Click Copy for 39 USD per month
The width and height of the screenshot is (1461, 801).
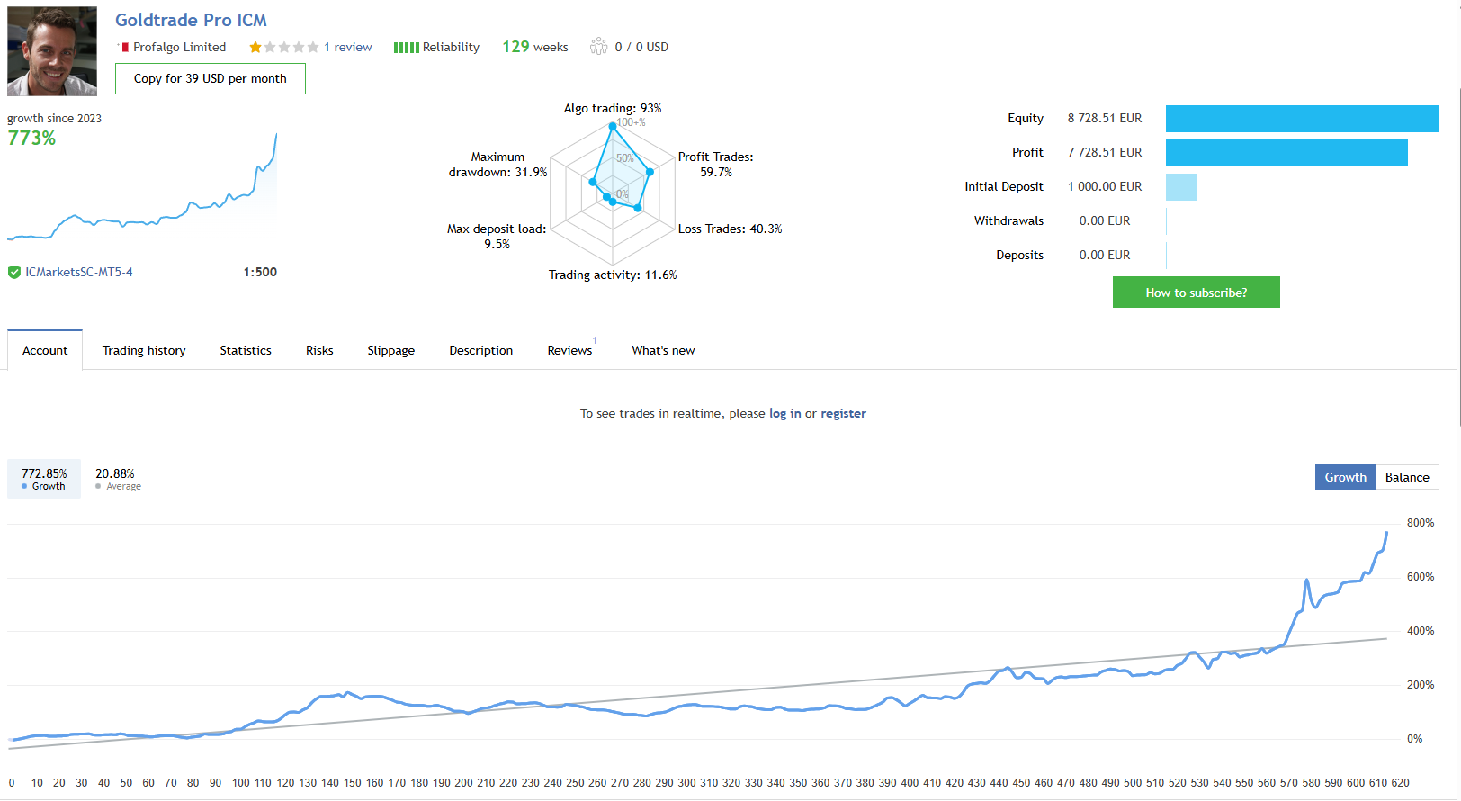click(211, 78)
